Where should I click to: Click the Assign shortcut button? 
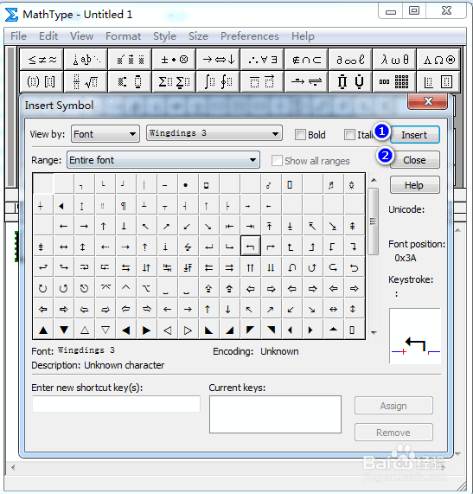click(393, 406)
